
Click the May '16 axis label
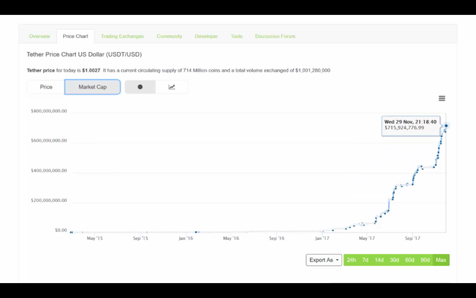tap(231, 238)
